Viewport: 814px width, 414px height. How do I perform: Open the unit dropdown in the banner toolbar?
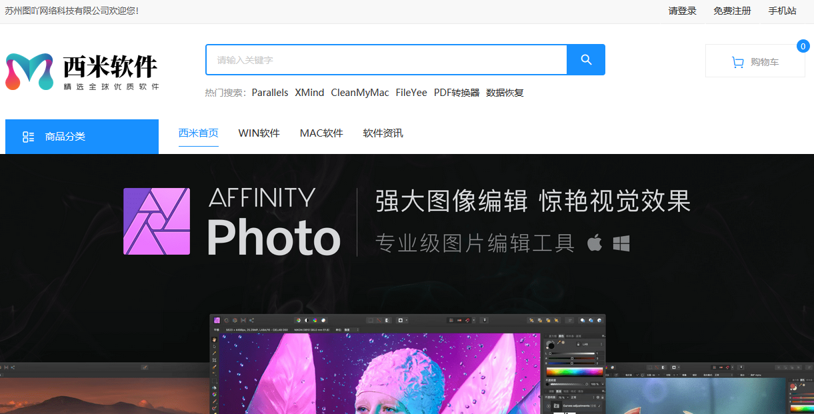352,329
